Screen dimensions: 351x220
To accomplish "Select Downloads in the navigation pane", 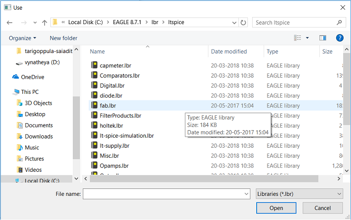I will (x=39, y=136).
